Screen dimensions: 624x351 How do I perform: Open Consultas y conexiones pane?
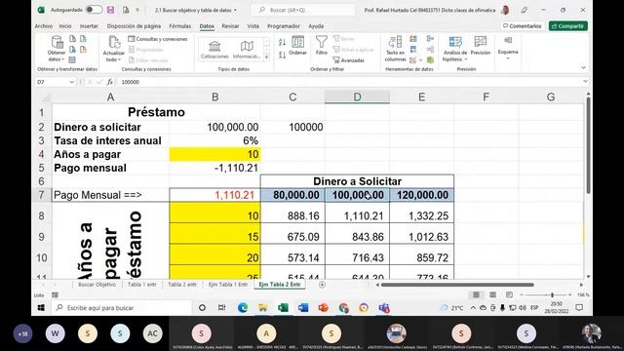[158, 39]
